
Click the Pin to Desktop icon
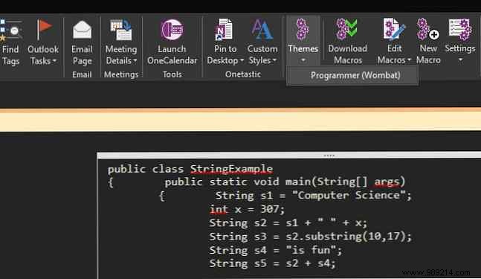point(225,30)
